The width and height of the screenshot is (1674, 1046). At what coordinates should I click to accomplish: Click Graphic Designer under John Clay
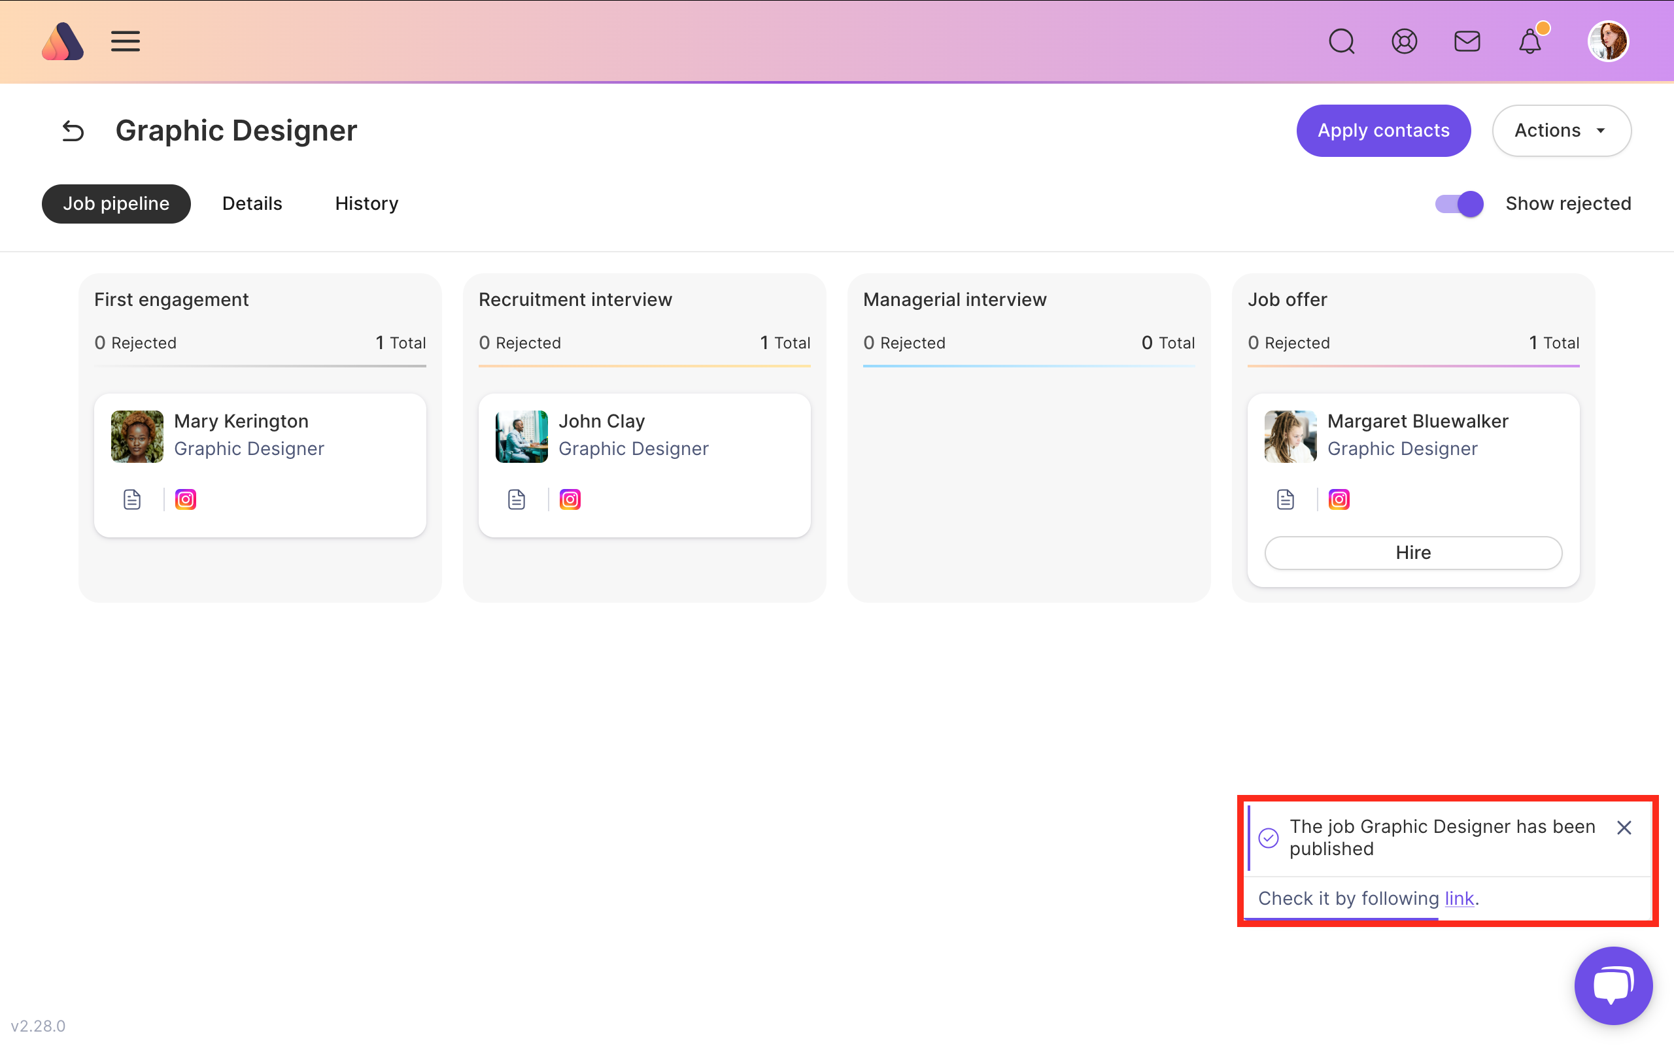point(634,449)
